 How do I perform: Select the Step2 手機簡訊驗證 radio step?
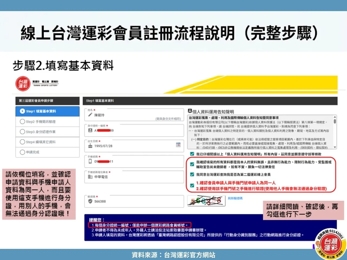[23, 122]
